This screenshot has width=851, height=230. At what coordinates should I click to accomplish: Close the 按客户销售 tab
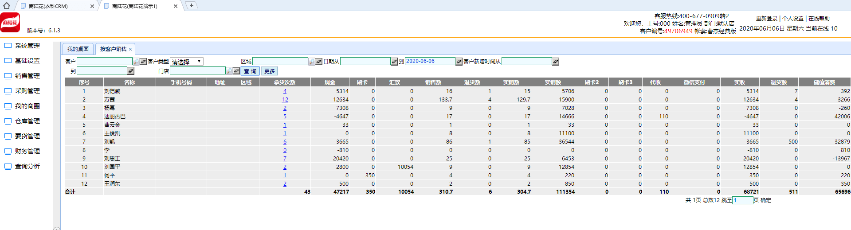[x=130, y=49]
